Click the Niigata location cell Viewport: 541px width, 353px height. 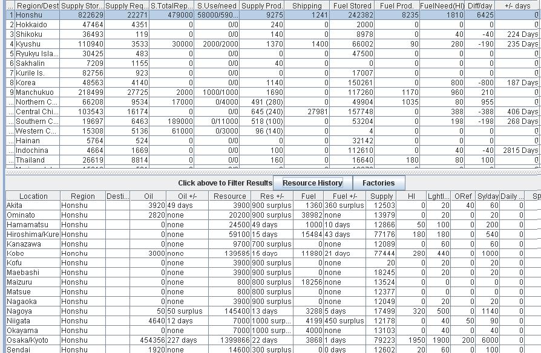click(x=33, y=320)
